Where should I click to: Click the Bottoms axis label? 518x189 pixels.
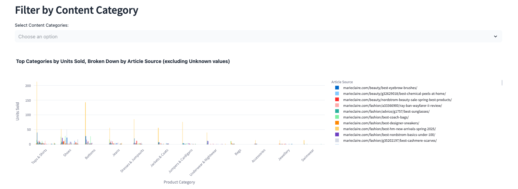(90, 154)
